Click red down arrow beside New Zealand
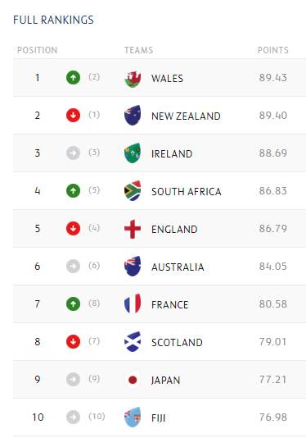306x438 pixels. [74, 116]
